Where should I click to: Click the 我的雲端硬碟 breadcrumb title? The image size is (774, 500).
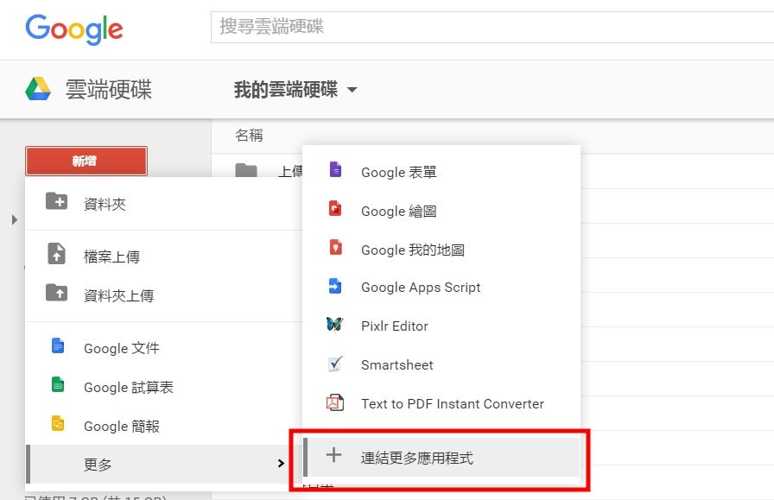[286, 90]
